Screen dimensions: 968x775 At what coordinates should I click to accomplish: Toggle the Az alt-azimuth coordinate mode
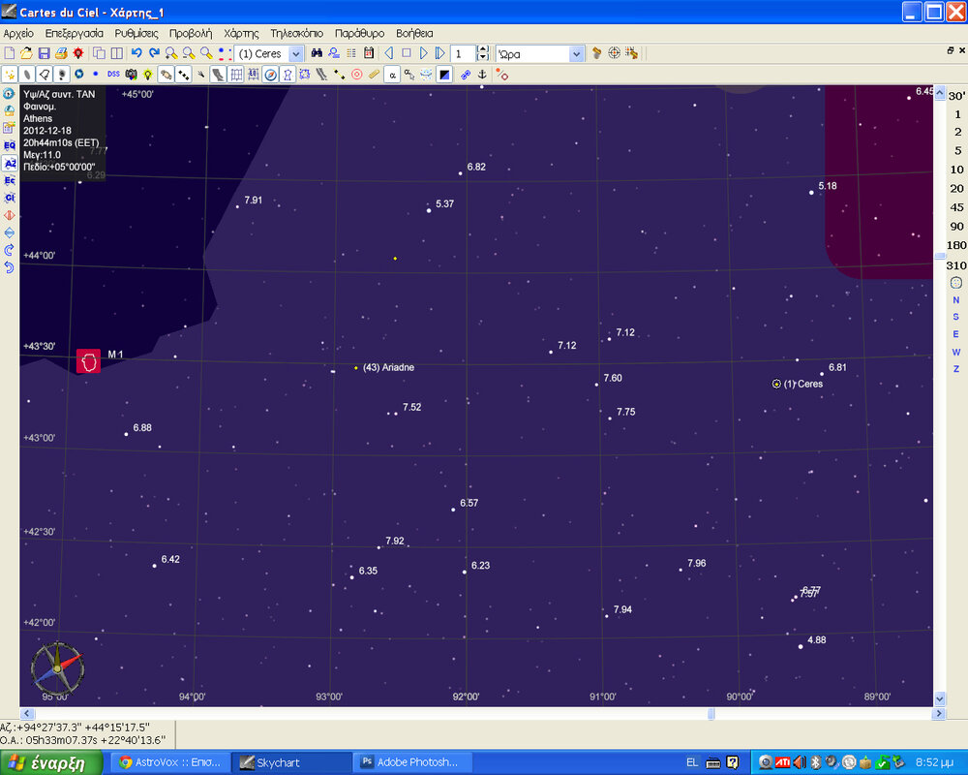point(9,164)
